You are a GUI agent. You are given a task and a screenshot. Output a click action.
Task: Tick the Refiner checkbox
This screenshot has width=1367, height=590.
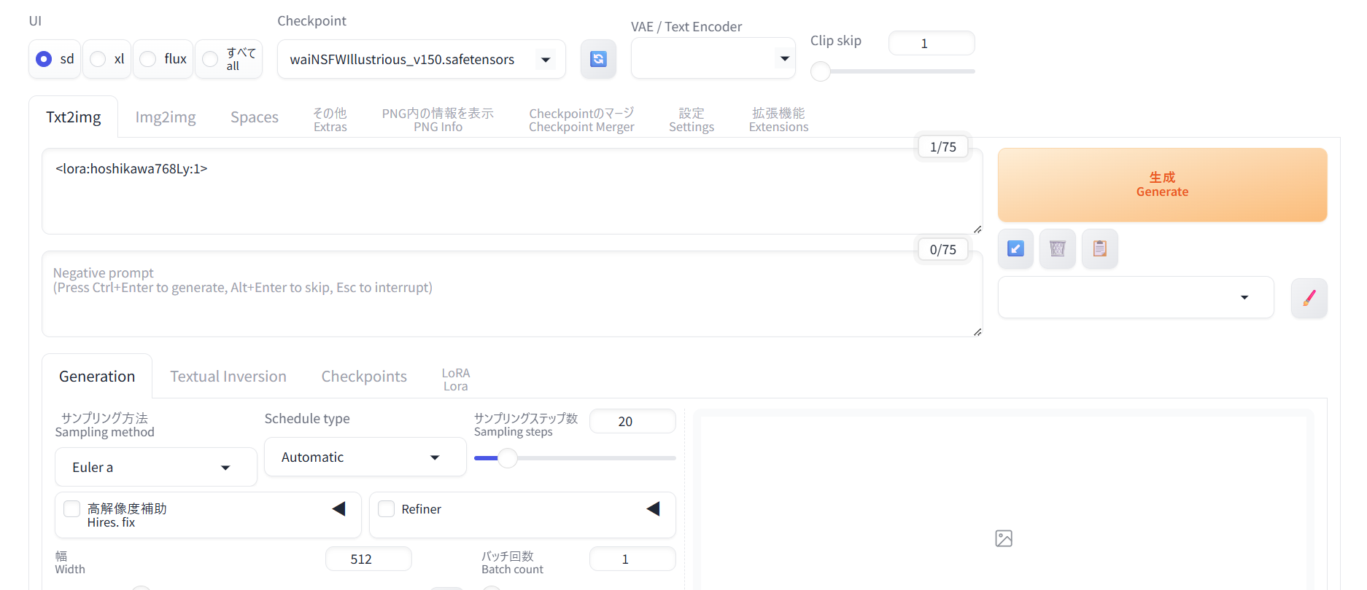tap(387, 508)
